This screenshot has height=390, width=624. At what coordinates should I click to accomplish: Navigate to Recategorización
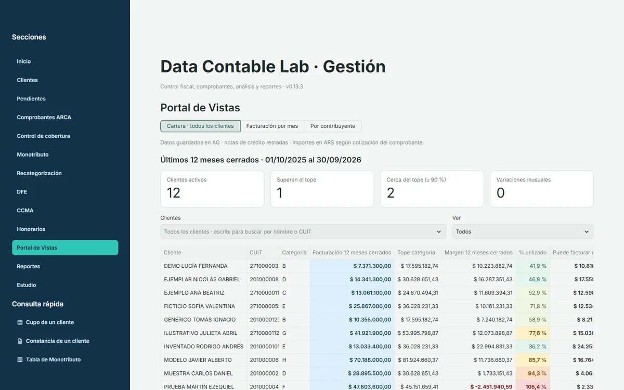(65, 173)
